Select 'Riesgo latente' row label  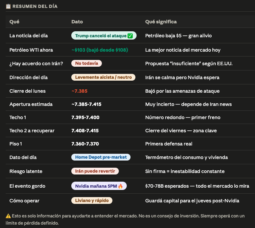[26, 171]
